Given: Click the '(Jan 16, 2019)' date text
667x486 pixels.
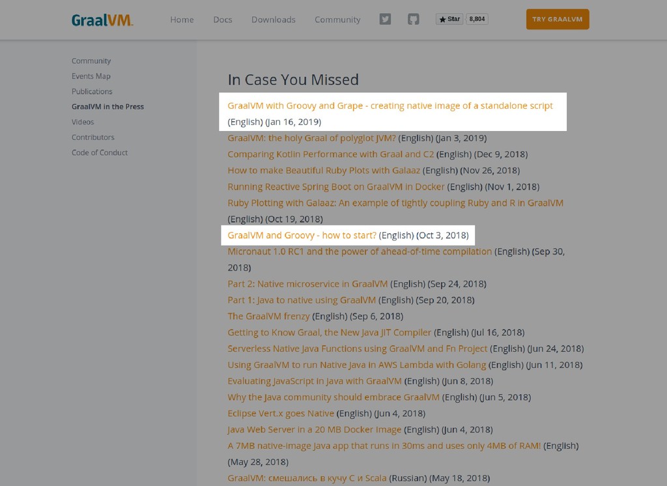Looking at the screenshot, I should [x=293, y=122].
